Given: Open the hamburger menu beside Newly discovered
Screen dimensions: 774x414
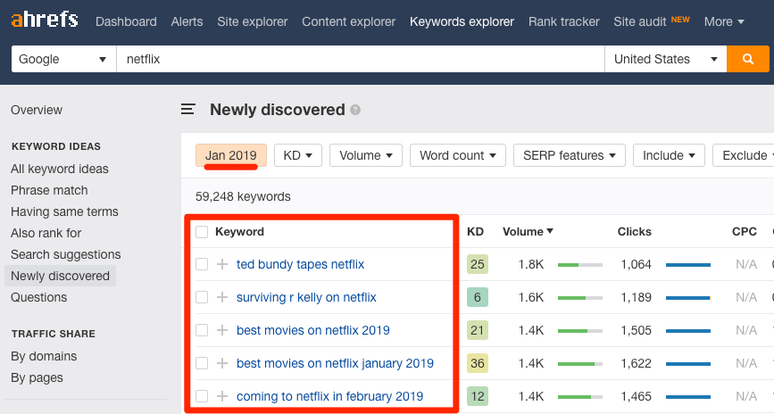Looking at the screenshot, I should (x=187, y=109).
